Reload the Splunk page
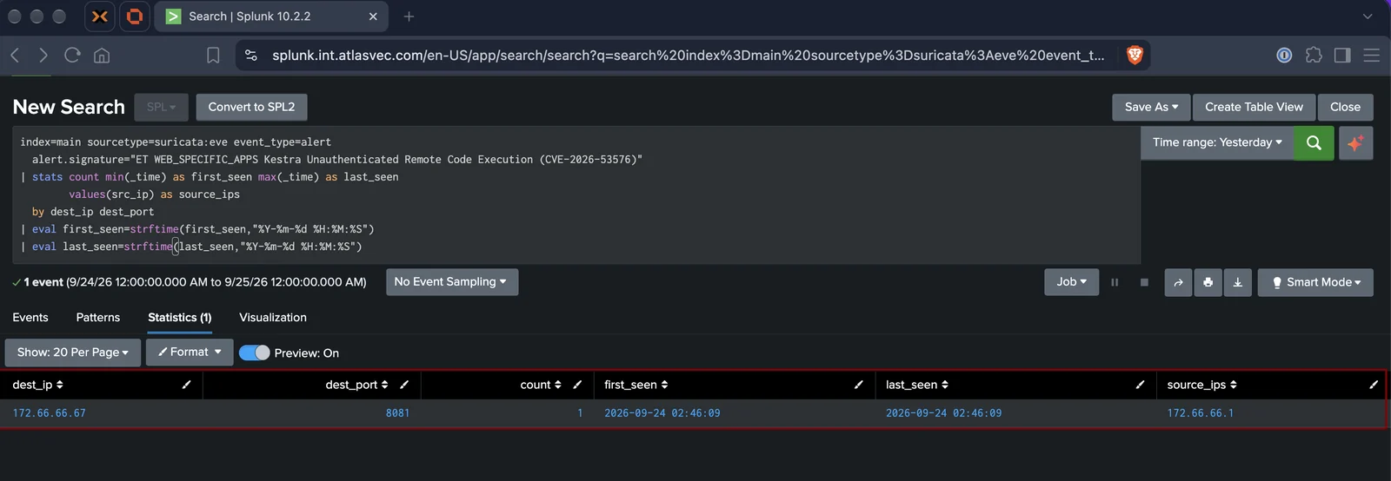 pos(72,56)
